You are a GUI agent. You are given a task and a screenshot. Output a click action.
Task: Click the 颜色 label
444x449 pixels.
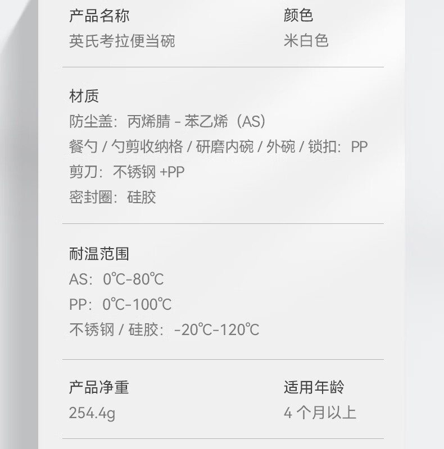tap(298, 15)
